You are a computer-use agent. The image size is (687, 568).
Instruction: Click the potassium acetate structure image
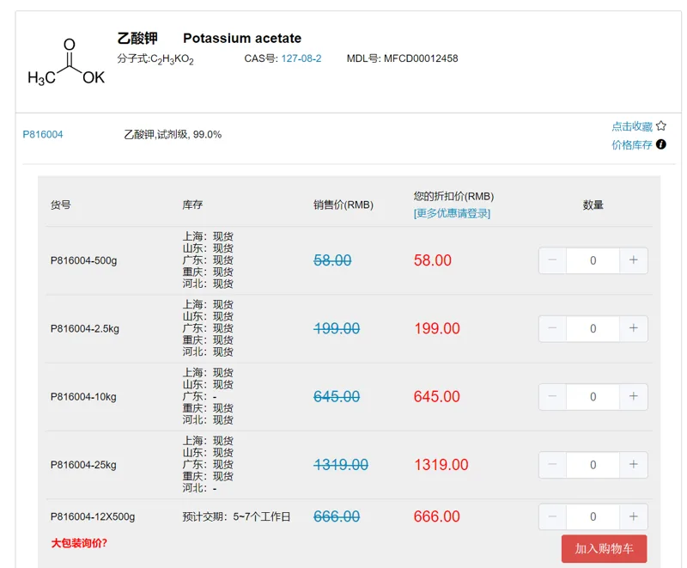[66, 62]
